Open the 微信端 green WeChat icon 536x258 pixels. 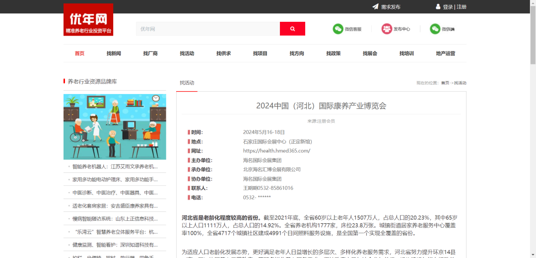[435, 29]
